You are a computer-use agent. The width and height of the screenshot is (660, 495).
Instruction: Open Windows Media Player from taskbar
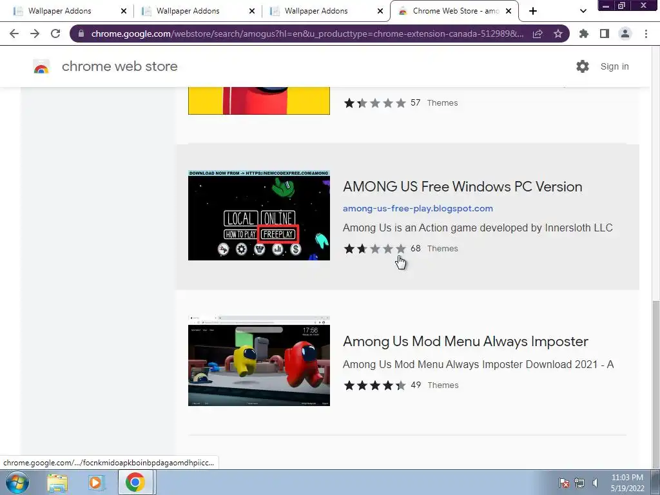95,483
